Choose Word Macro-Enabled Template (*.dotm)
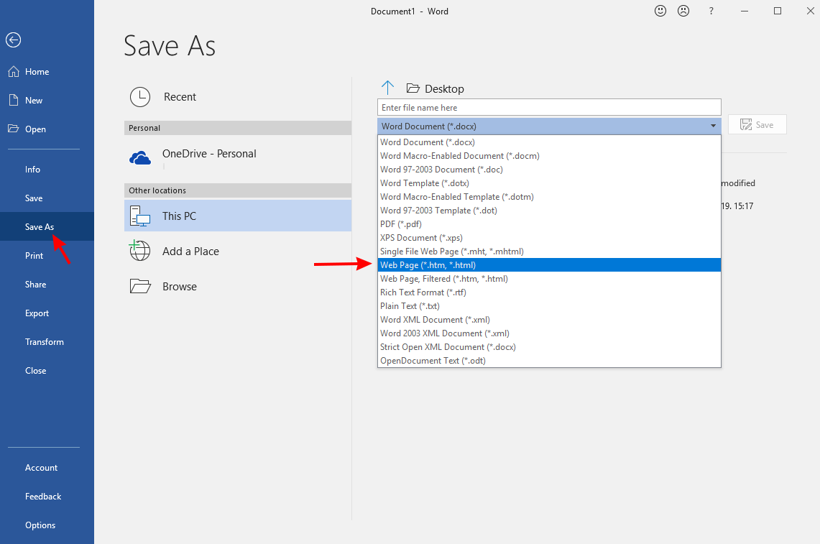The image size is (820, 544). click(x=549, y=197)
